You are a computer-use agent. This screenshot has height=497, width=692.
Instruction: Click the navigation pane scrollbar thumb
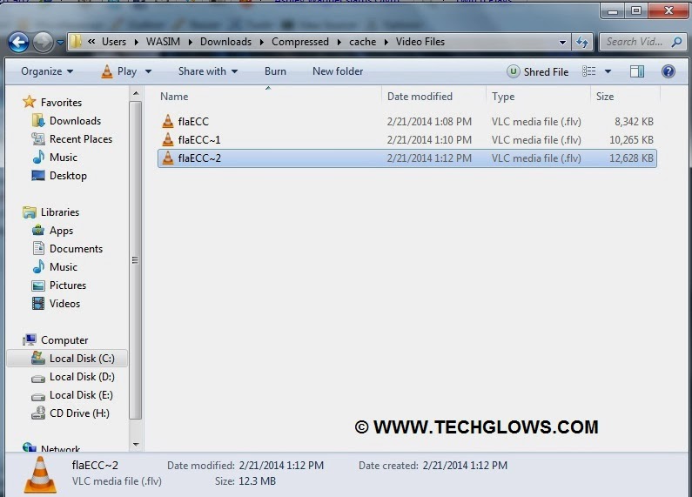[136, 260]
